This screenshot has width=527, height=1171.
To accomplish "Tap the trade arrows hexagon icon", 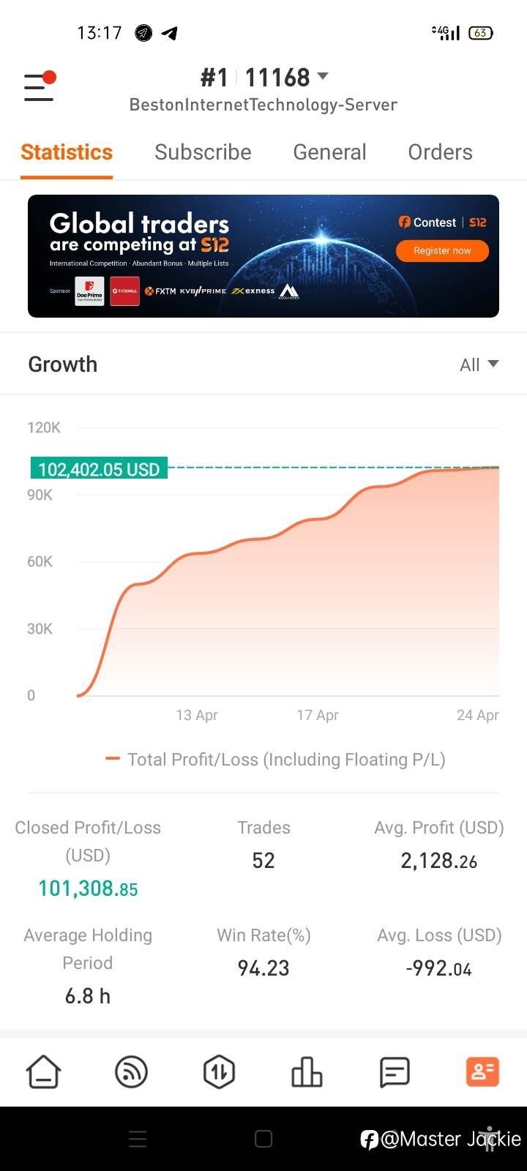I will (219, 1072).
